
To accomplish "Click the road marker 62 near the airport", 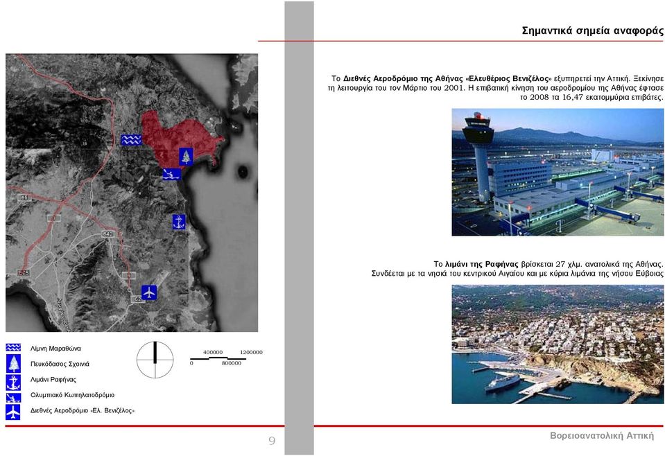I will [137, 299].
